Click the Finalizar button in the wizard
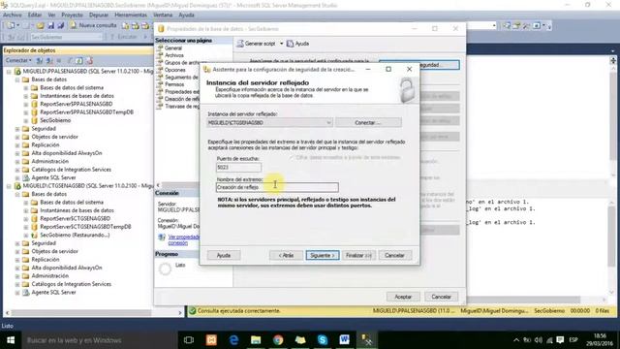Viewport: 620px width, 349px height. coord(358,255)
